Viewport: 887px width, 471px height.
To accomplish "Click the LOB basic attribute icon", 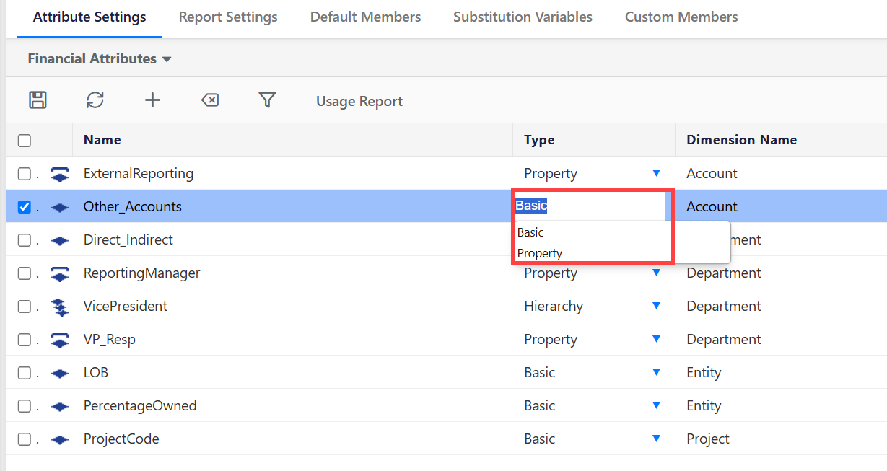I will (61, 373).
